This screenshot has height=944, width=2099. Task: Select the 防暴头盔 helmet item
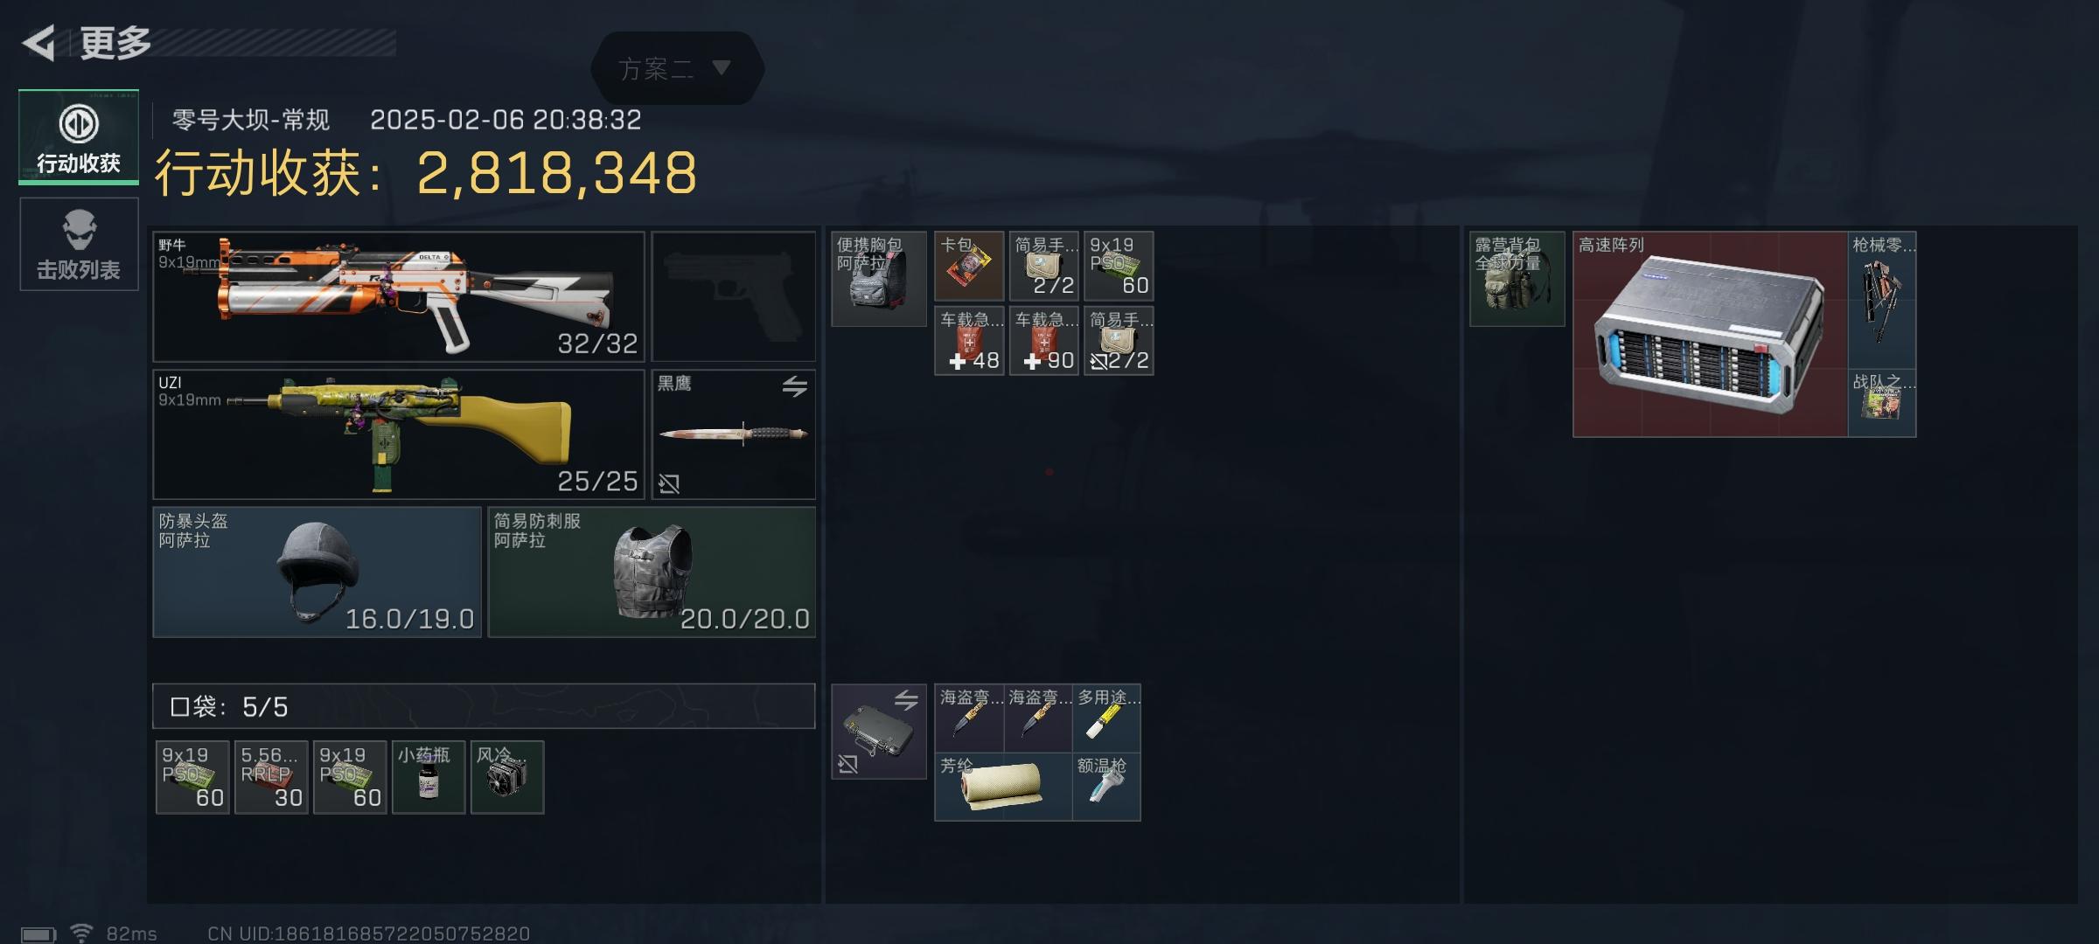[x=317, y=572]
